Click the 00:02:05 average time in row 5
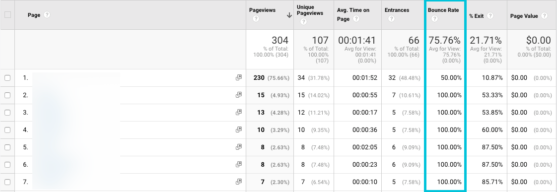 pos(365,147)
